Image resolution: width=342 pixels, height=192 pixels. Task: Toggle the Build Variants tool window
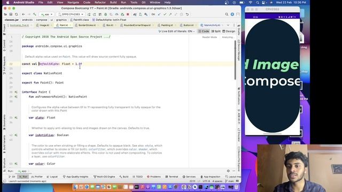[4, 144]
